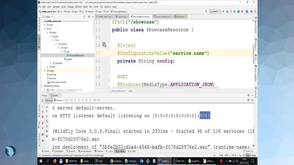Click the highlighted 8081 port in the console
The width and height of the screenshot is (294, 165).
205,115
